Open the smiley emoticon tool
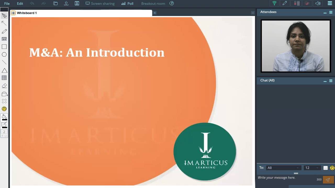Image resolution: width=335 pixels, height=188 pixels. (x=4, y=109)
